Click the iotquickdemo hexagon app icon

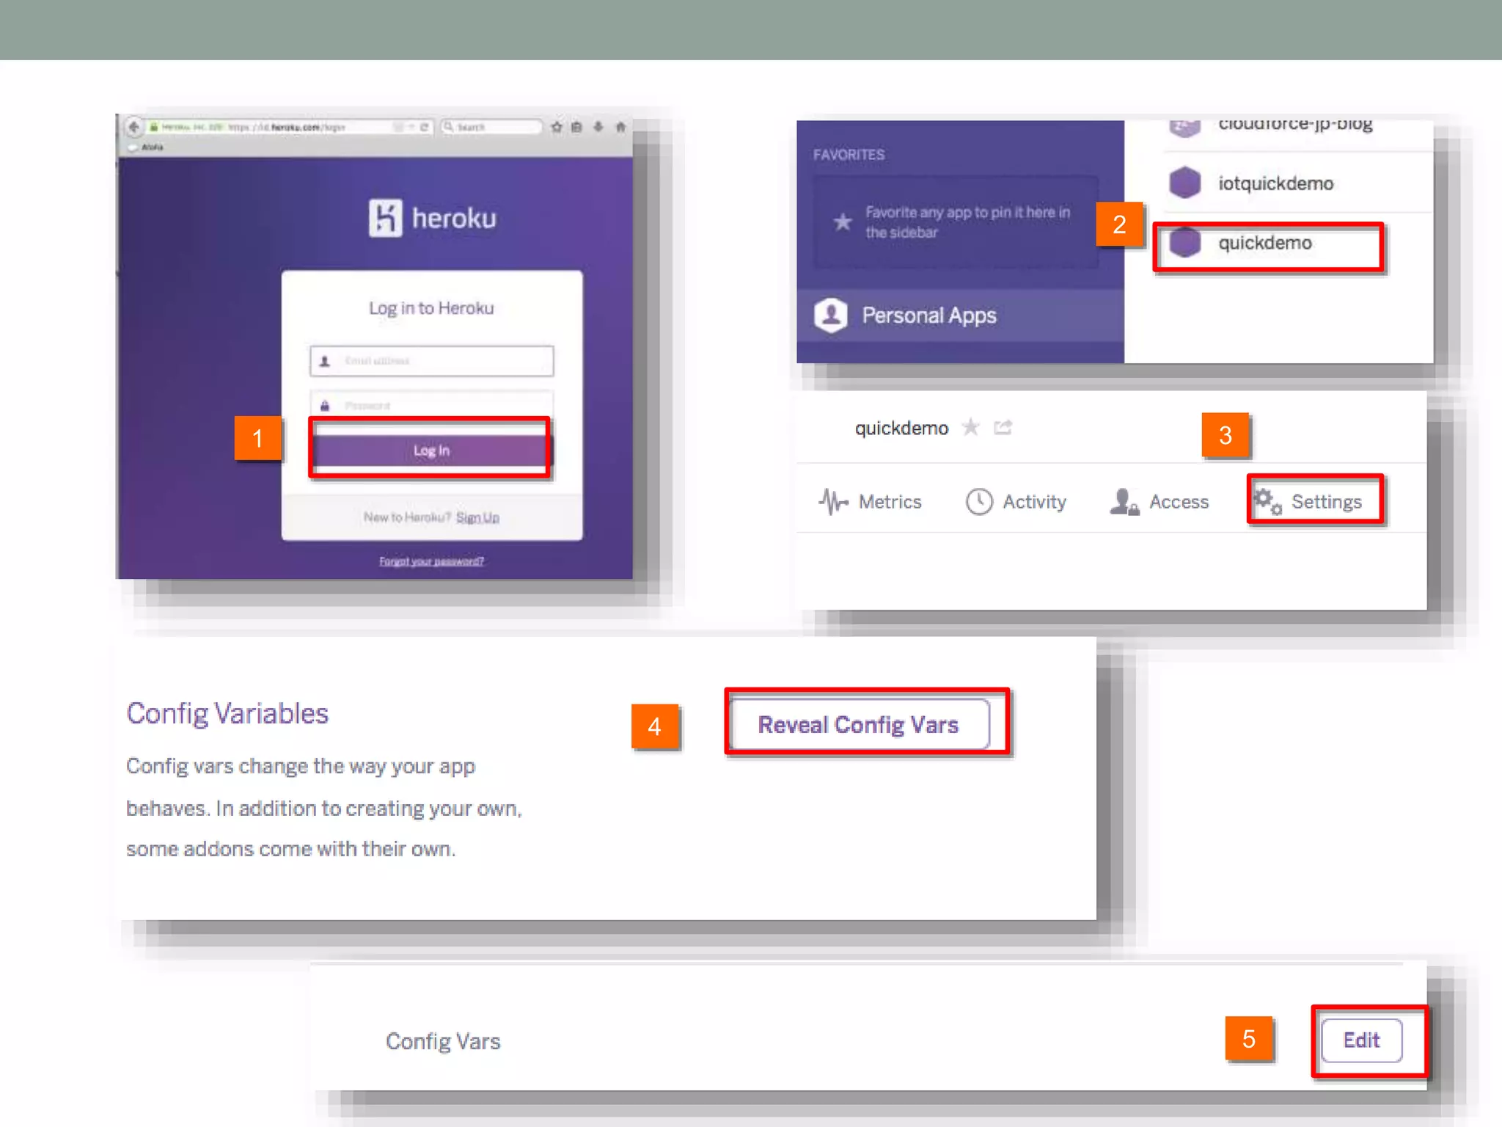[x=1184, y=183]
